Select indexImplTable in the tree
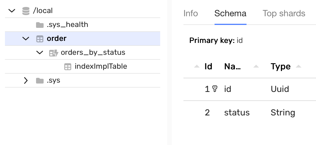Screen dimensions: 316x145 point(101,66)
